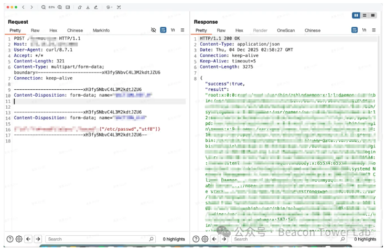
Task: Switch Request view to the Raw tab
Action: pyautogui.click(x=35, y=30)
